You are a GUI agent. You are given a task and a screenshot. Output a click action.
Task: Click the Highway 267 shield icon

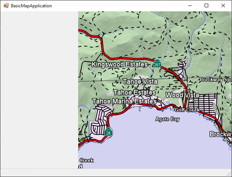(x=157, y=64)
